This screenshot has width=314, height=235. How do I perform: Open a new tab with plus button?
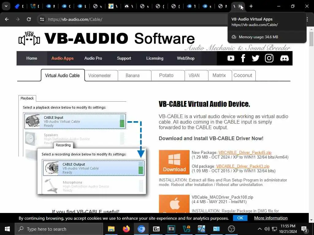pos(251,6)
